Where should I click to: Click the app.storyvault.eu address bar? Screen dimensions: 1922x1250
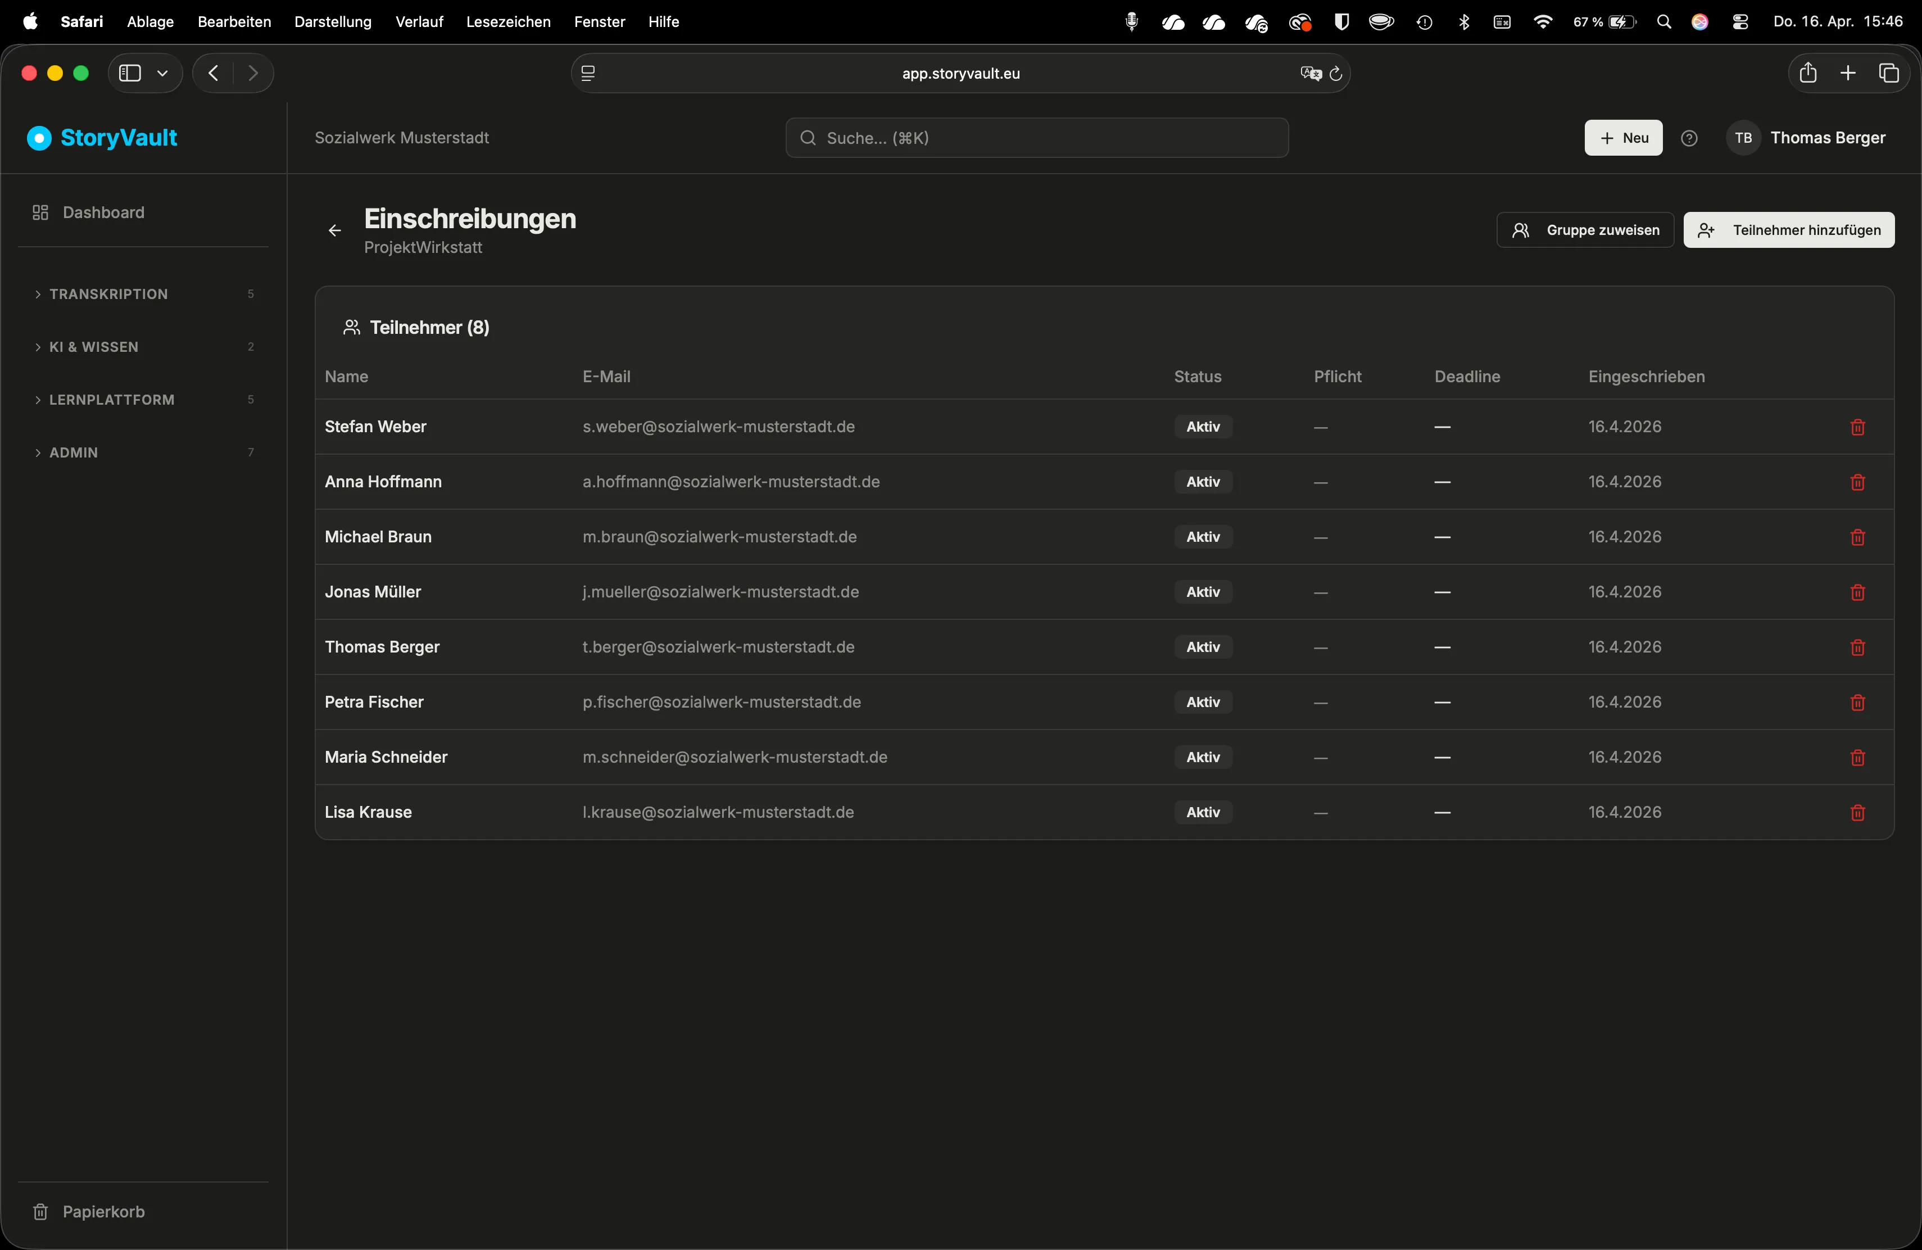click(x=960, y=74)
